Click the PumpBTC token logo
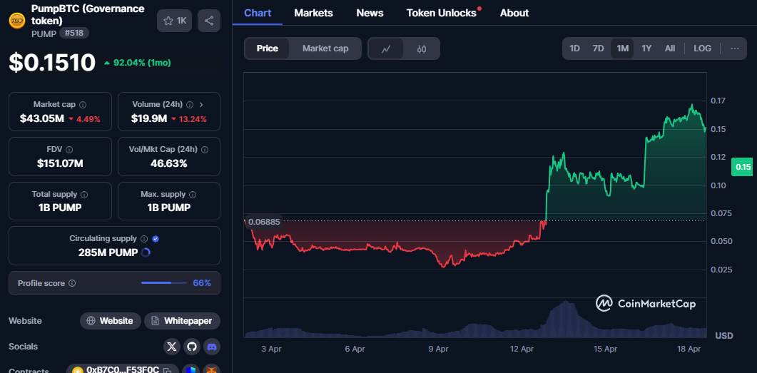This screenshot has height=373, width=757. click(x=17, y=20)
